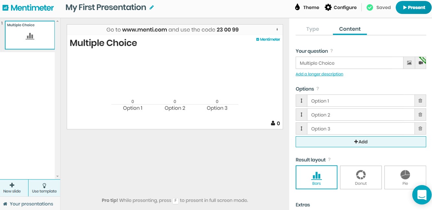432x210 pixels.
Task: Click the reorder arrow handle for Option 2
Action: (302, 115)
